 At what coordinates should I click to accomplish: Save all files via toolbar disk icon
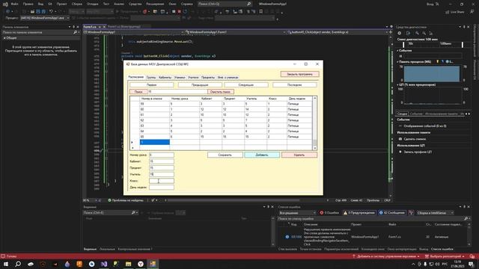(x=43, y=12)
